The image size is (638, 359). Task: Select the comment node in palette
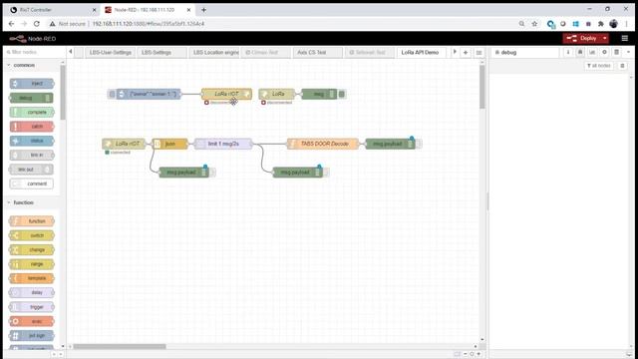coord(32,183)
